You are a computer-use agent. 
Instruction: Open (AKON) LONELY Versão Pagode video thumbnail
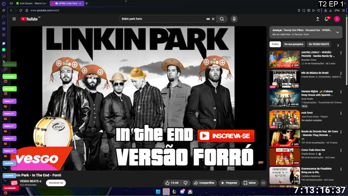(285, 59)
